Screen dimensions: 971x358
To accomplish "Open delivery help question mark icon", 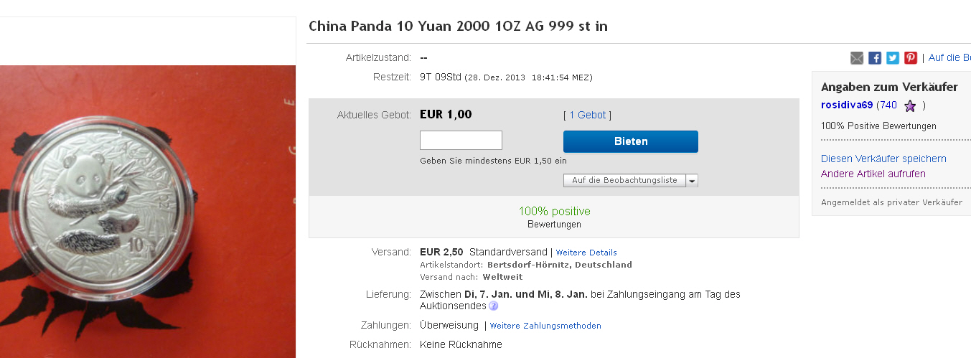I will pos(494,306).
